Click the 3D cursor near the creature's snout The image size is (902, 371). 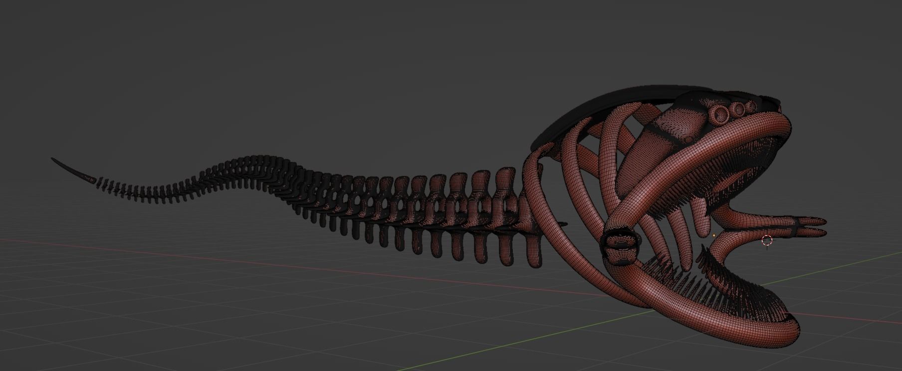pos(767,241)
